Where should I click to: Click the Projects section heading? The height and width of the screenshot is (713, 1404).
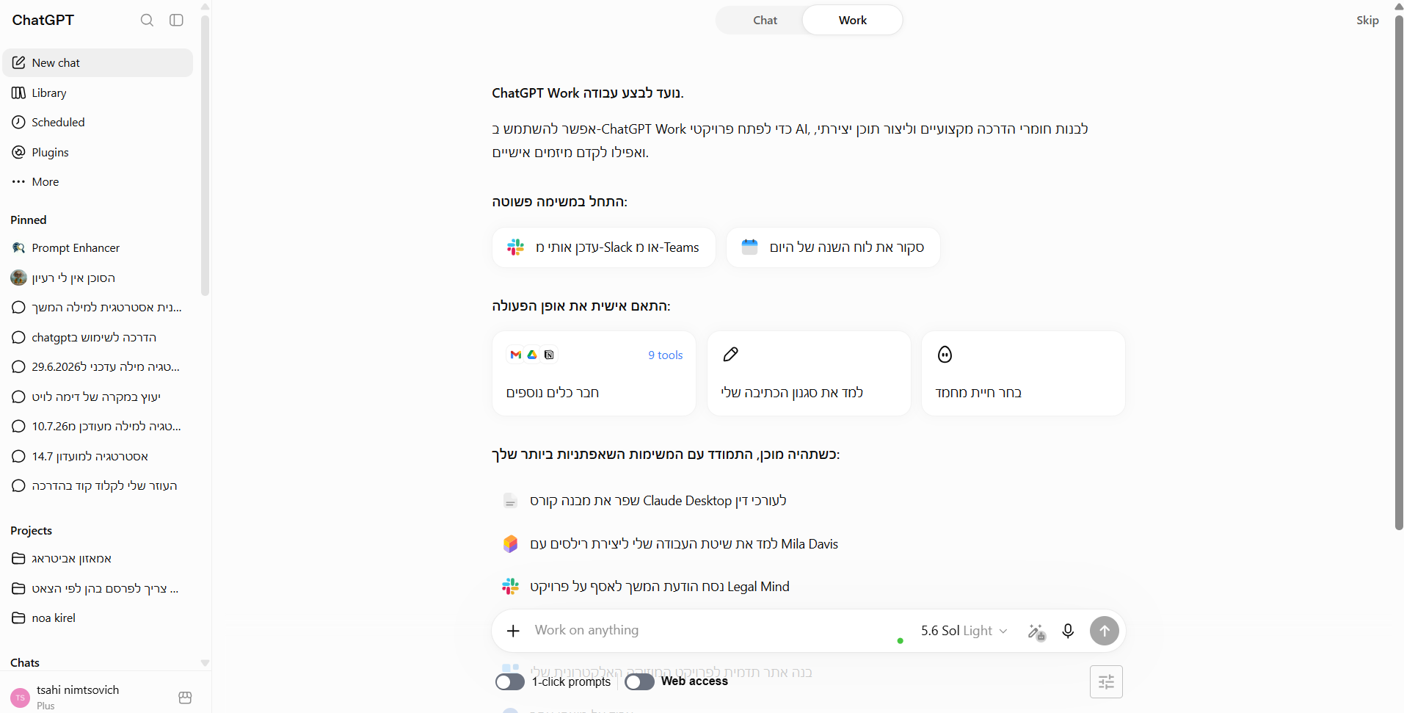(31, 531)
